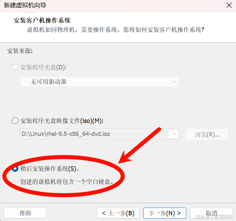Open the 无可用驱动器 drive combo box
This screenshot has height=221, width=236.
coord(99,82)
